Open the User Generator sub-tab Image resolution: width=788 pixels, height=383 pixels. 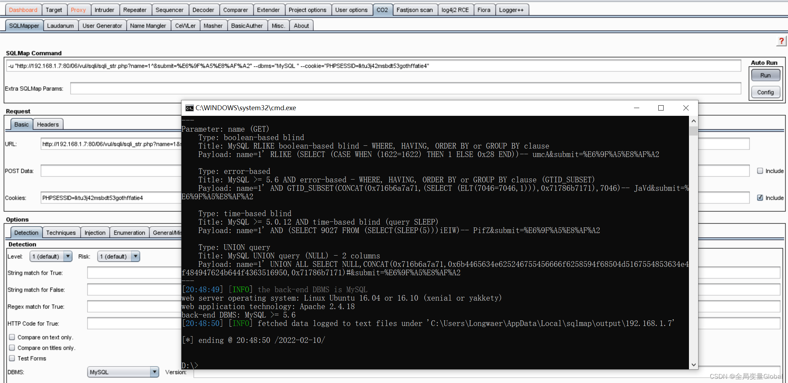click(102, 26)
